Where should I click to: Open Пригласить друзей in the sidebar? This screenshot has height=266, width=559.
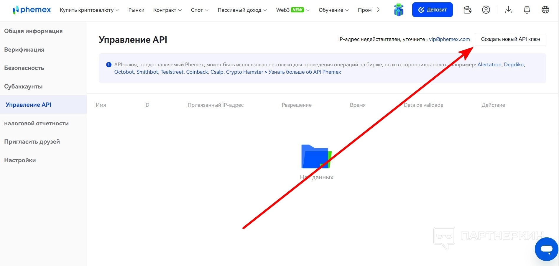tap(32, 142)
